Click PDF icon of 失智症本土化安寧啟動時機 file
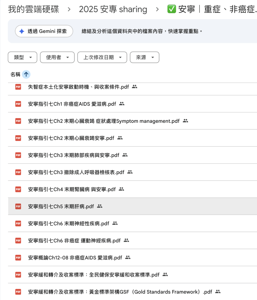This screenshot has height=300, width=257. [18, 87]
